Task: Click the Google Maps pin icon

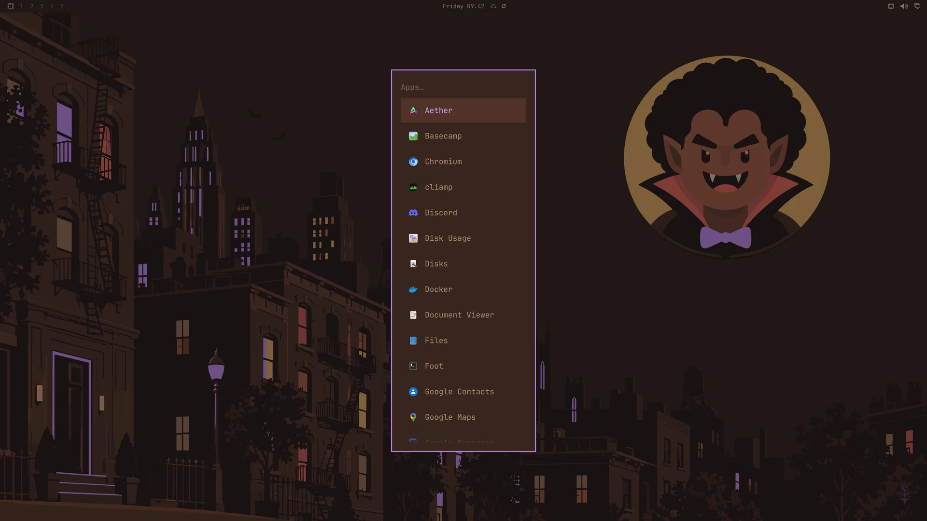Action: pyautogui.click(x=413, y=417)
